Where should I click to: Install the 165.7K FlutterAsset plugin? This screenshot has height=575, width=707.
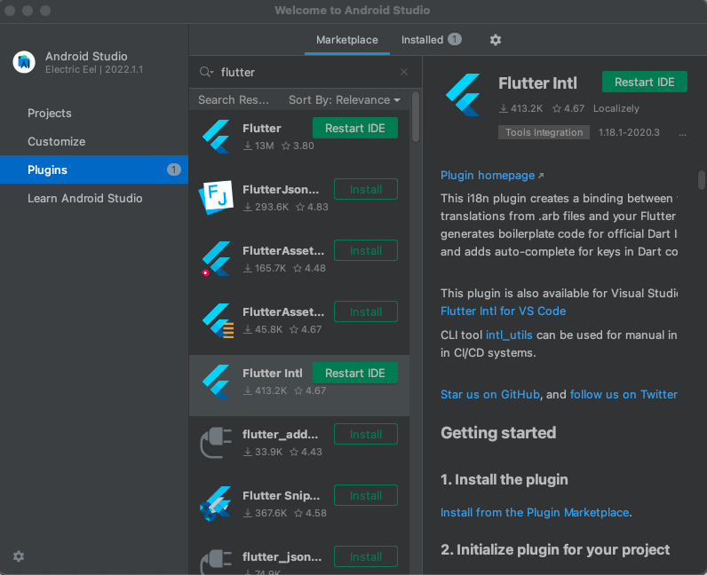366,250
